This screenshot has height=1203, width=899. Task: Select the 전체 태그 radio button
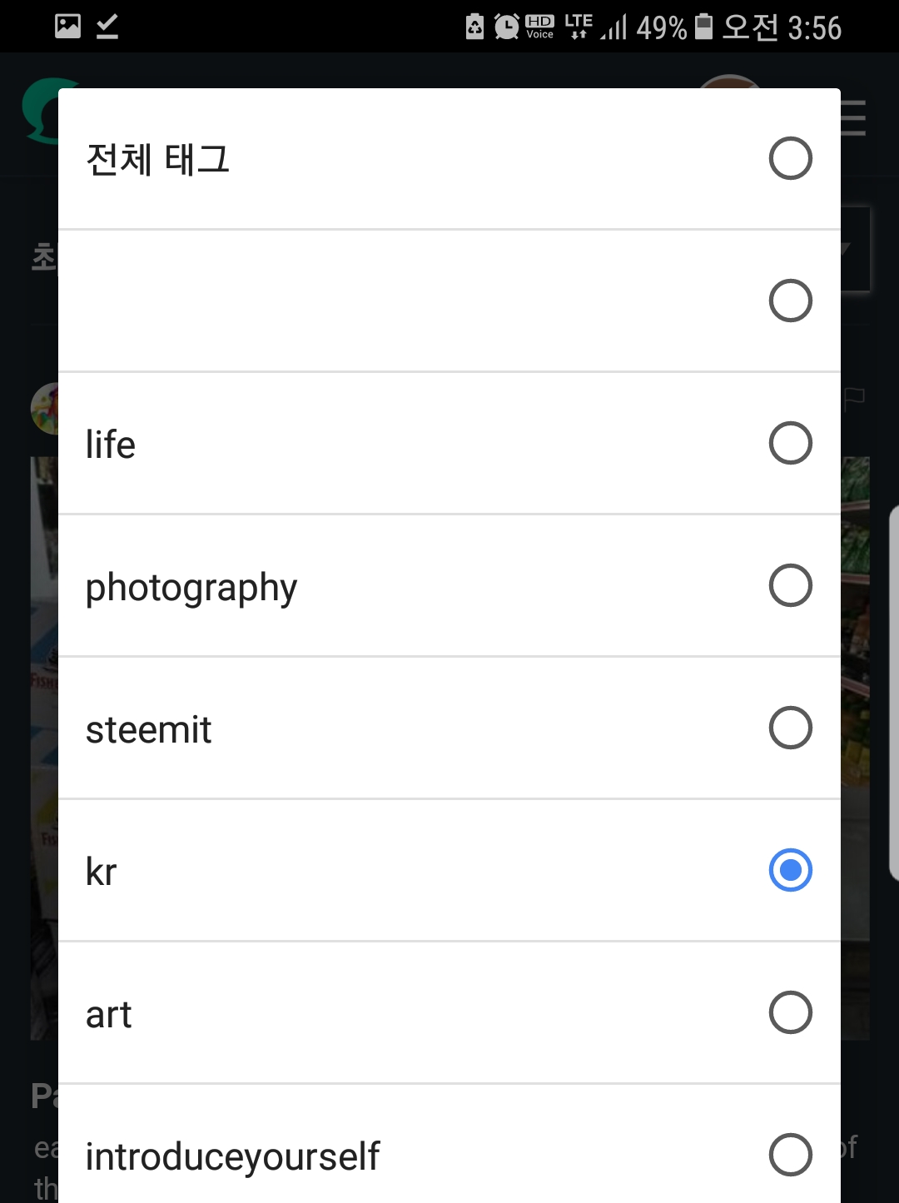790,158
